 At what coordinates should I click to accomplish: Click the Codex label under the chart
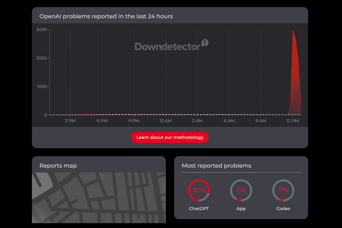click(x=283, y=209)
